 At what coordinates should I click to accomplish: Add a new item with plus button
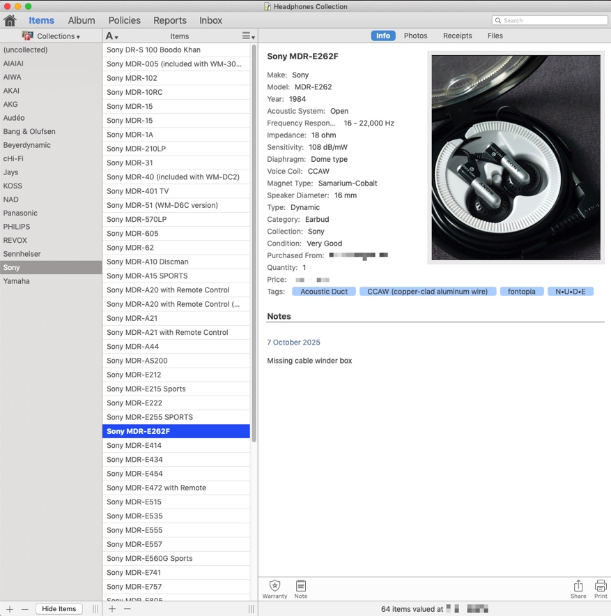click(x=112, y=609)
